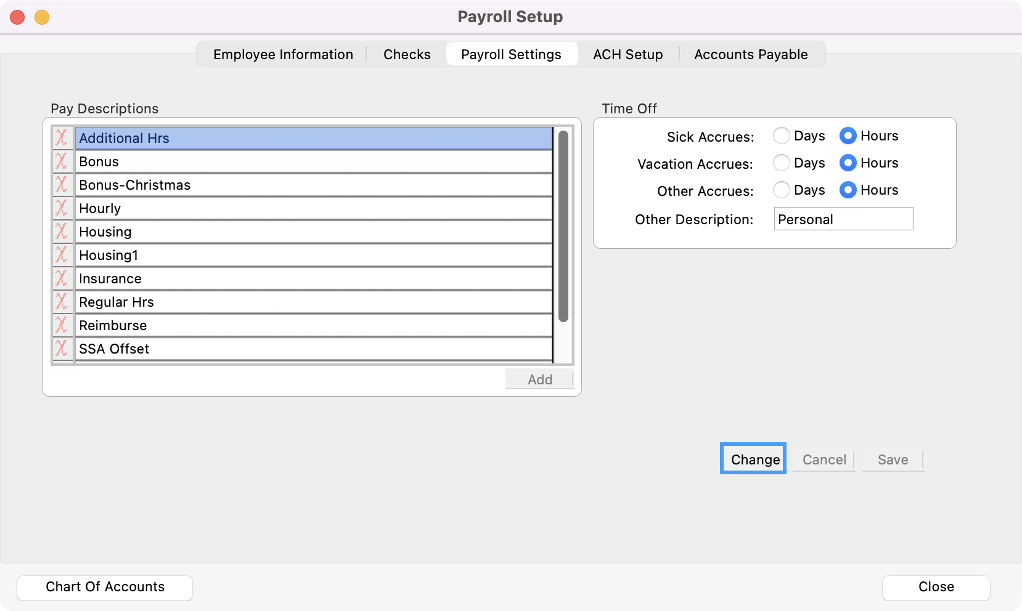Open the ACH Setup tab
Image resolution: width=1022 pixels, height=611 pixels.
[628, 54]
